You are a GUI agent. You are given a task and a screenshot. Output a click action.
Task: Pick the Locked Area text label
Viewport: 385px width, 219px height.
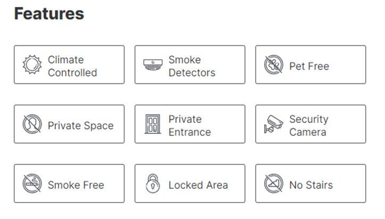pyautogui.click(x=198, y=185)
